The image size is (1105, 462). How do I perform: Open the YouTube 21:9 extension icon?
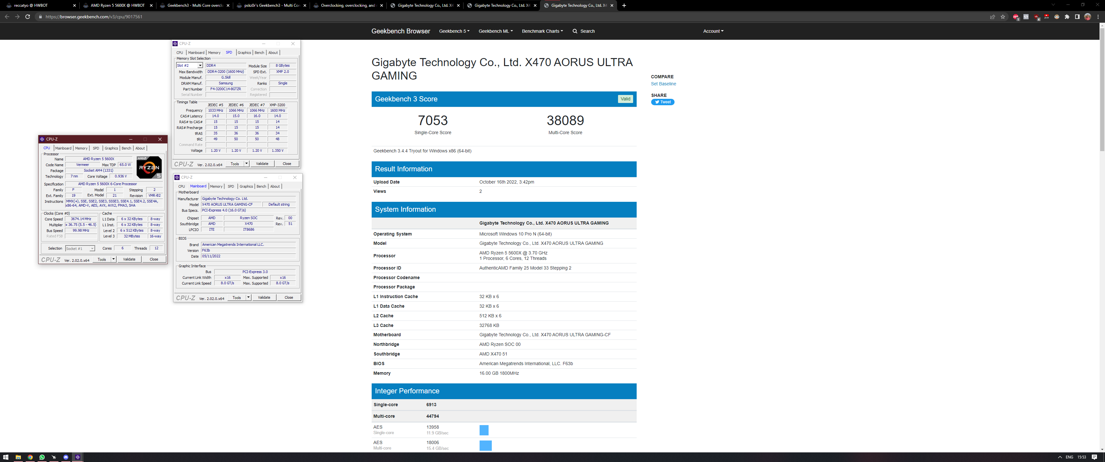[1047, 17]
